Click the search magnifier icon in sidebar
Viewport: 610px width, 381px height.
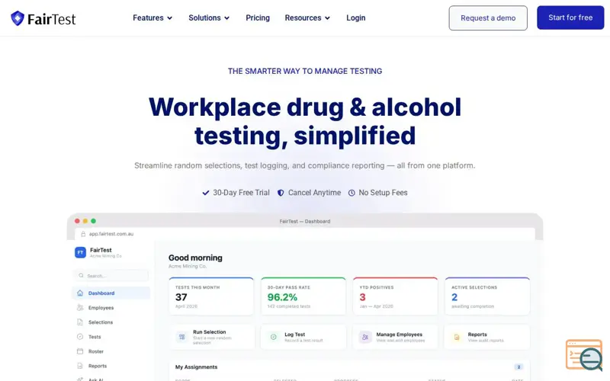click(x=81, y=276)
